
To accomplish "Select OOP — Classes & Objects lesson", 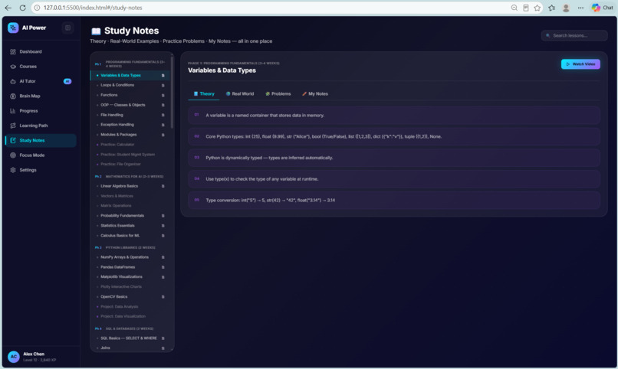I will (x=130, y=105).
